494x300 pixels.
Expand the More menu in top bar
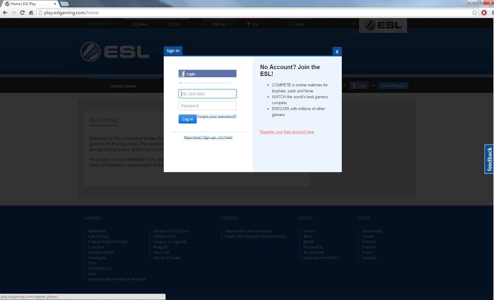[297, 24]
